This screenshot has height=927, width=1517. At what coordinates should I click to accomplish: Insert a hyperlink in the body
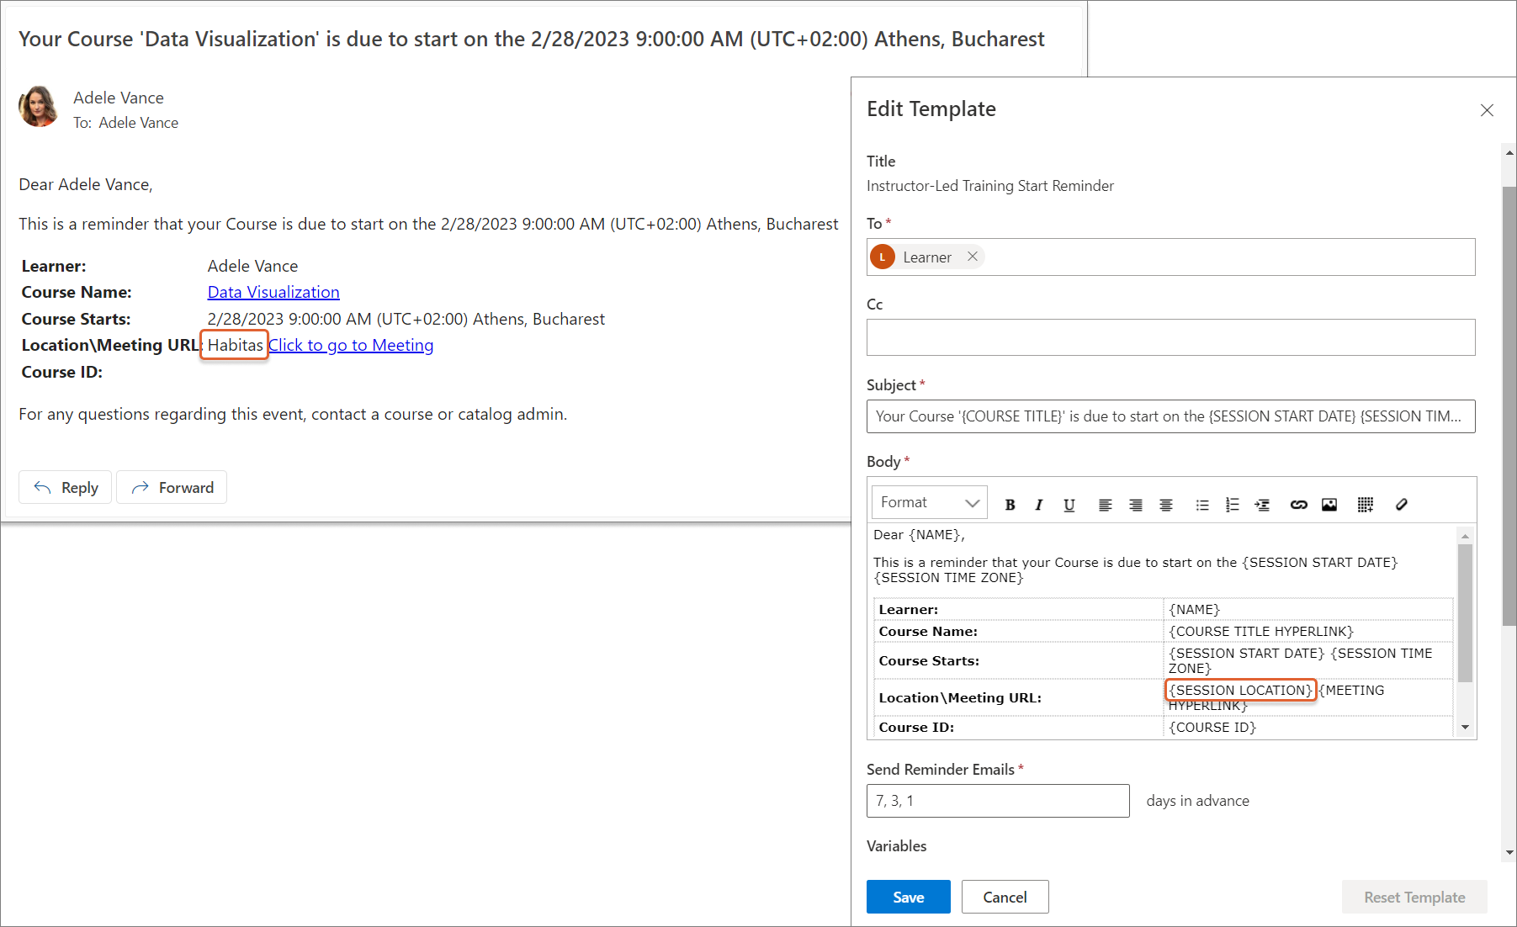pyautogui.click(x=1298, y=505)
